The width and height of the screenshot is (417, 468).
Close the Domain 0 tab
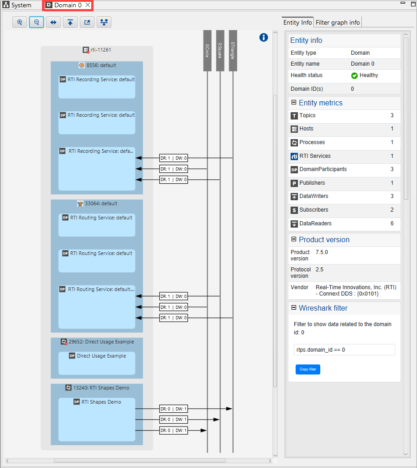88,5
